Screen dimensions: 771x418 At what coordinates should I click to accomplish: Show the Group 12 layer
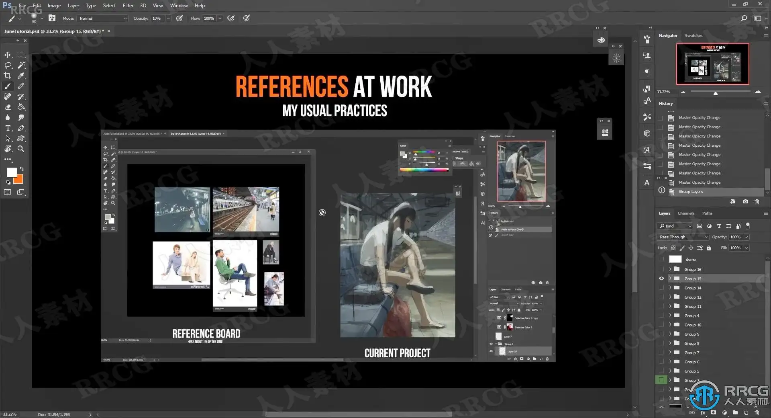[x=661, y=297]
